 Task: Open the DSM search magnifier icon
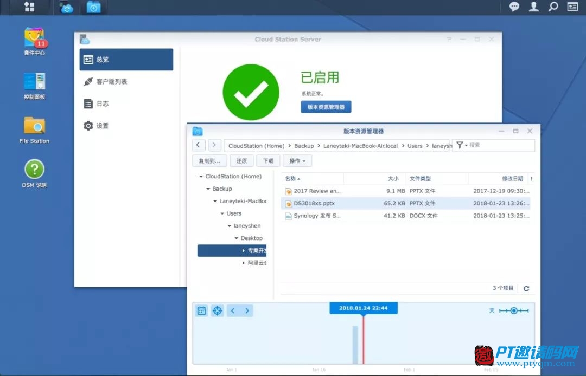point(553,7)
